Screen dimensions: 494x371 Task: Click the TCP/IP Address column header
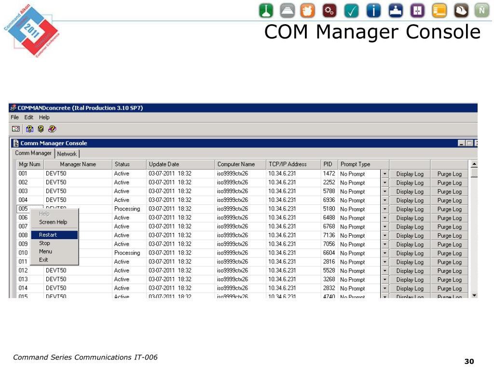pos(293,164)
